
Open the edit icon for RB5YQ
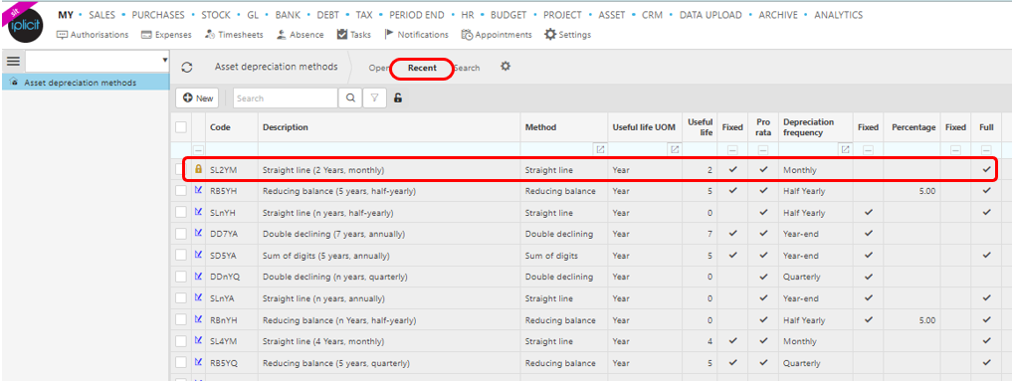pyautogui.click(x=199, y=362)
